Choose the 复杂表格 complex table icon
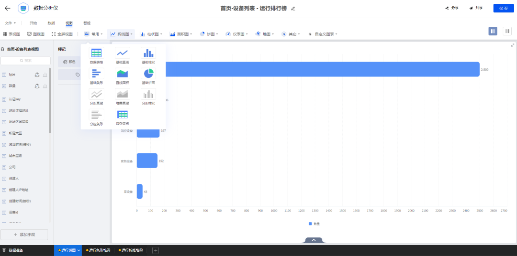 tap(123, 114)
